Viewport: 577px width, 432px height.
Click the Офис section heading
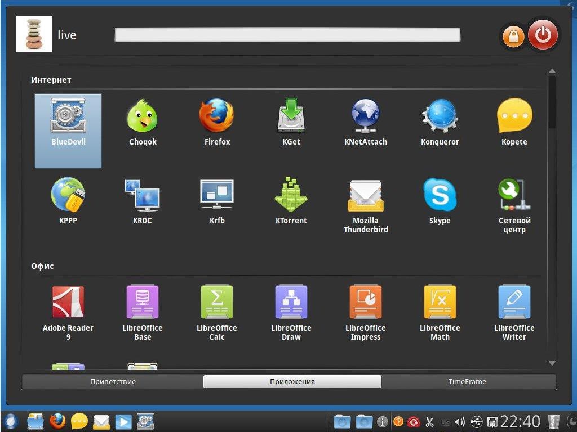[42, 266]
